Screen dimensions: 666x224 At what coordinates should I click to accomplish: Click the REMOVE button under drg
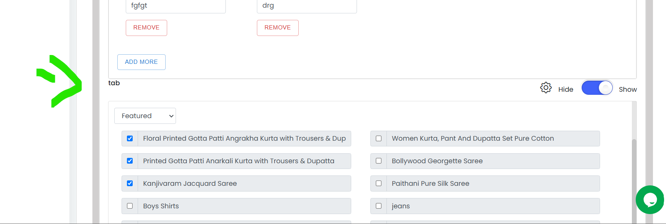click(278, 28)
